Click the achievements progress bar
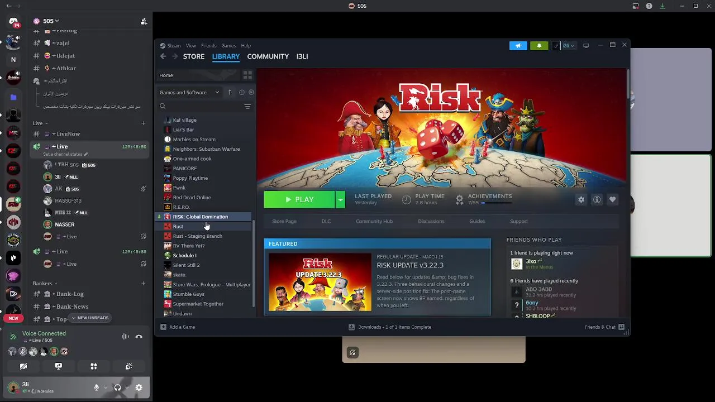Screen dimensions: 715x402 496,203
